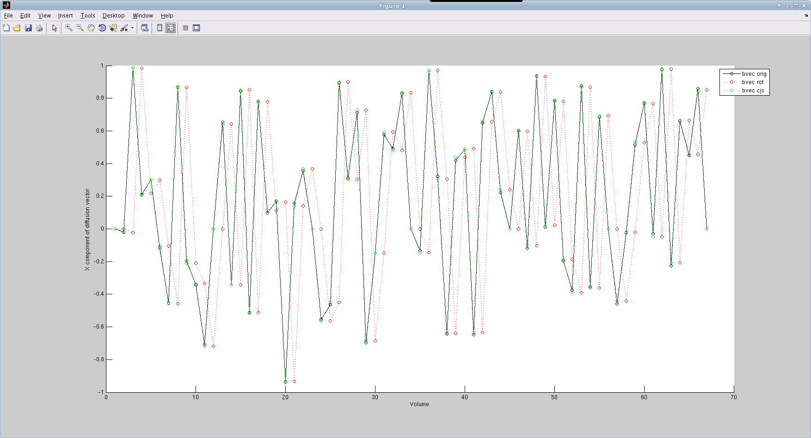This screenshot has width=811, height=438.
Task: Click the 'Volume' x-axis label
Action: coord(419,404)
